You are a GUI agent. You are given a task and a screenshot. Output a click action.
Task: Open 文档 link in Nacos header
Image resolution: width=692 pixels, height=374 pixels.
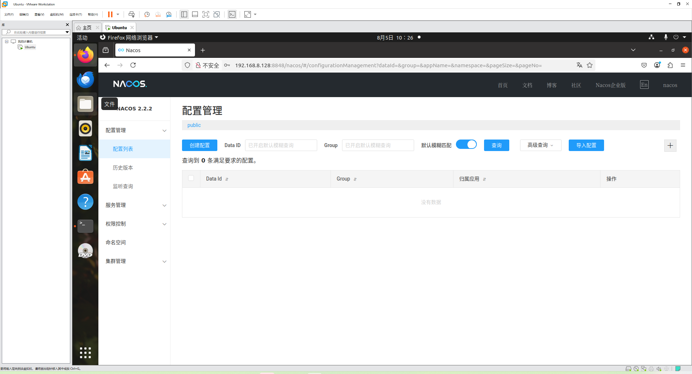[527, 85]
